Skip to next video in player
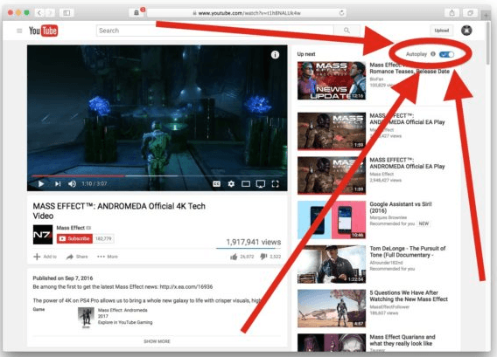The width and height of the screenshot is (497, 357). pyautogui.click(x=58, y=183)
